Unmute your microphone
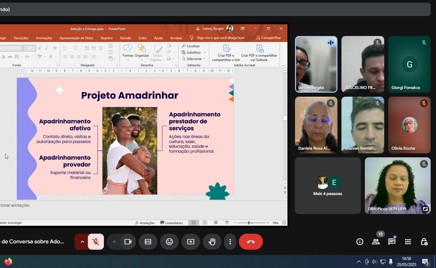This screenshot has width=436, height=268. (x=96, y=242)
